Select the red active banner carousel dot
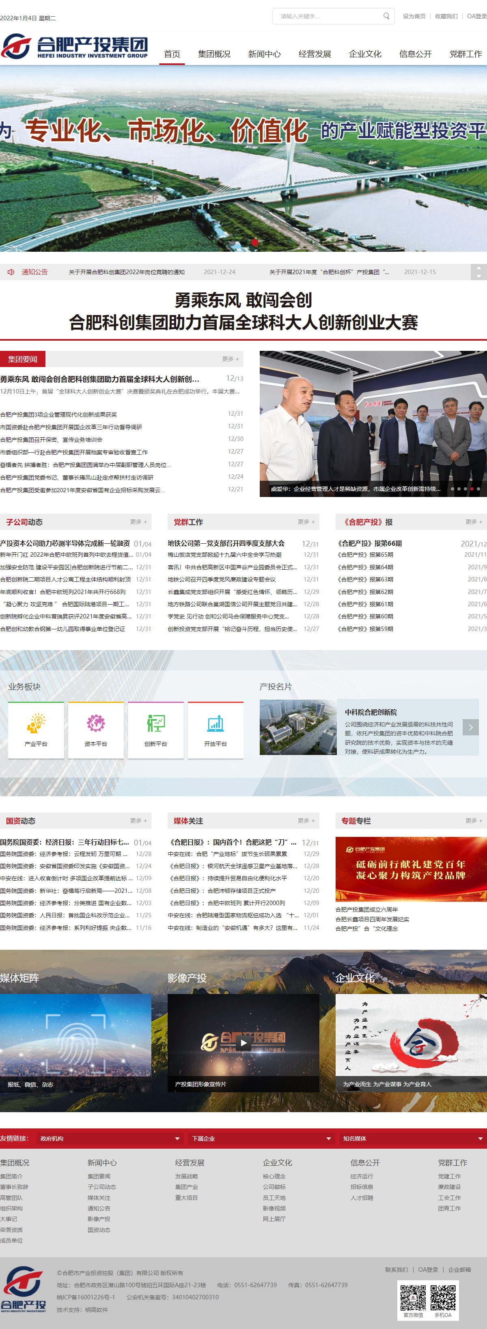This screenshot has width=487, height=1329. tap(255, 242)
